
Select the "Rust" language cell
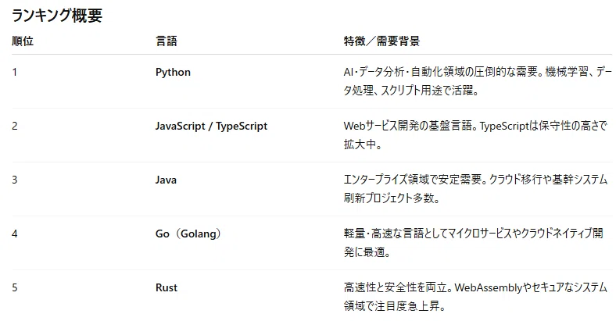(x=167, y=287)
